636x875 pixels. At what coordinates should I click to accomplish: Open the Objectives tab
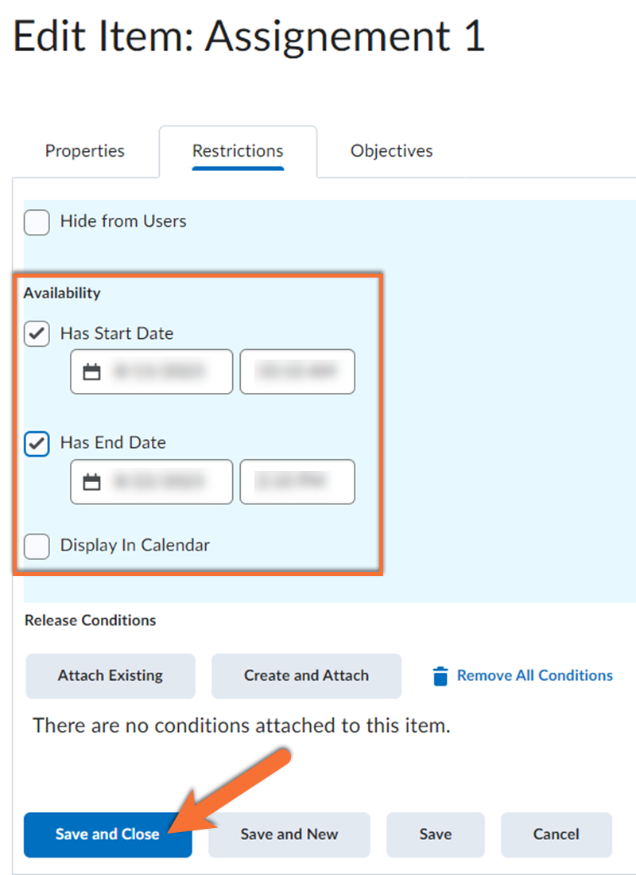coord(392,151)
